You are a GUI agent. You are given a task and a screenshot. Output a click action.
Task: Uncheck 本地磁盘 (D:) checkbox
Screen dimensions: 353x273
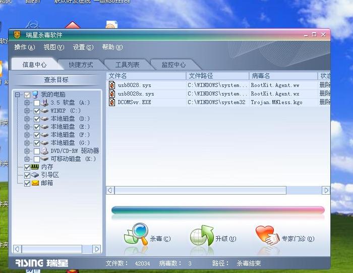pos(37,119)
